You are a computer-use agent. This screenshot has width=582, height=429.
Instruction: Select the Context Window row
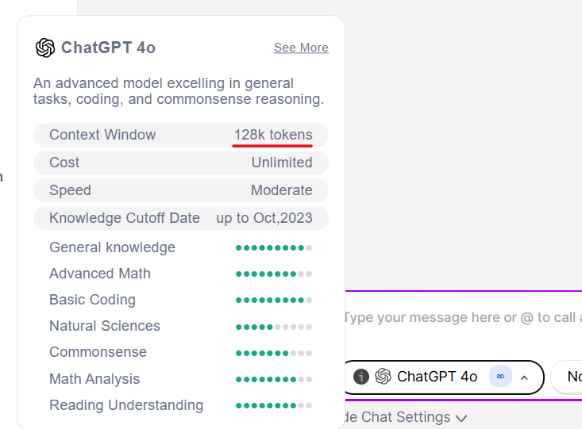click(181, 135)
